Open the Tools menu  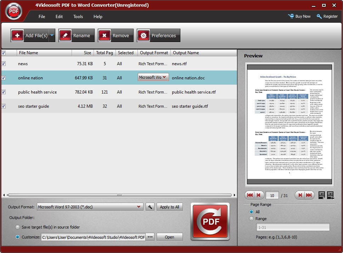pyautogui.click(x=78, y=16)
